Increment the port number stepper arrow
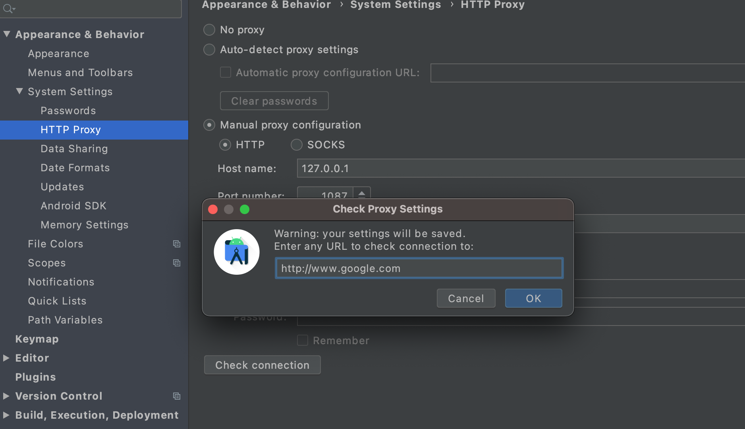Screen dimensions: 745x429 pos(362,193)
